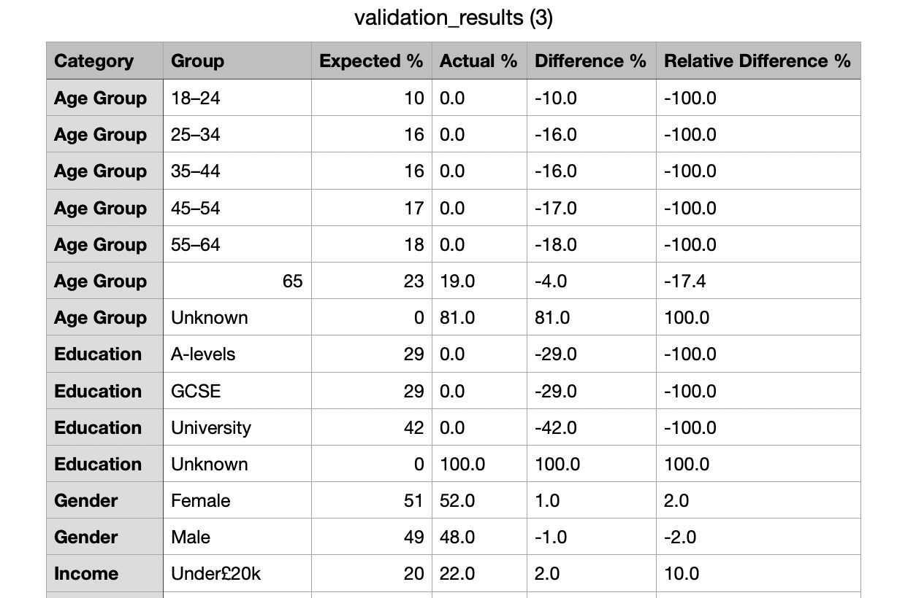
Task: Select the -42.0 difference cell
Action: point(556,428)
